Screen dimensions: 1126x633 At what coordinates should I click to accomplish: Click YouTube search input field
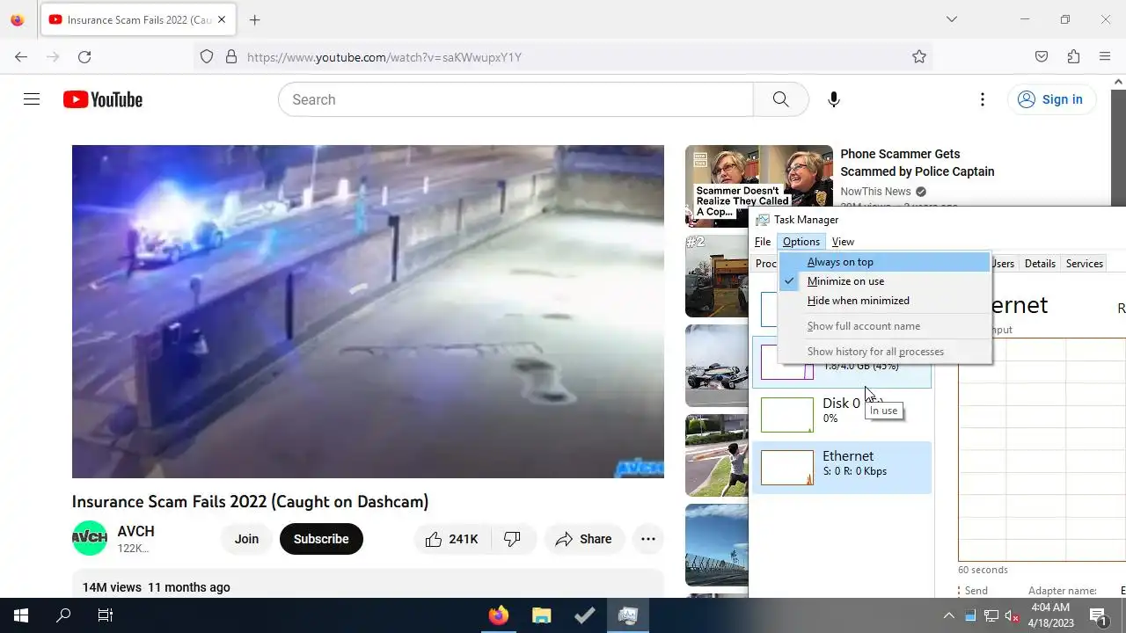[x=515, y=99]
